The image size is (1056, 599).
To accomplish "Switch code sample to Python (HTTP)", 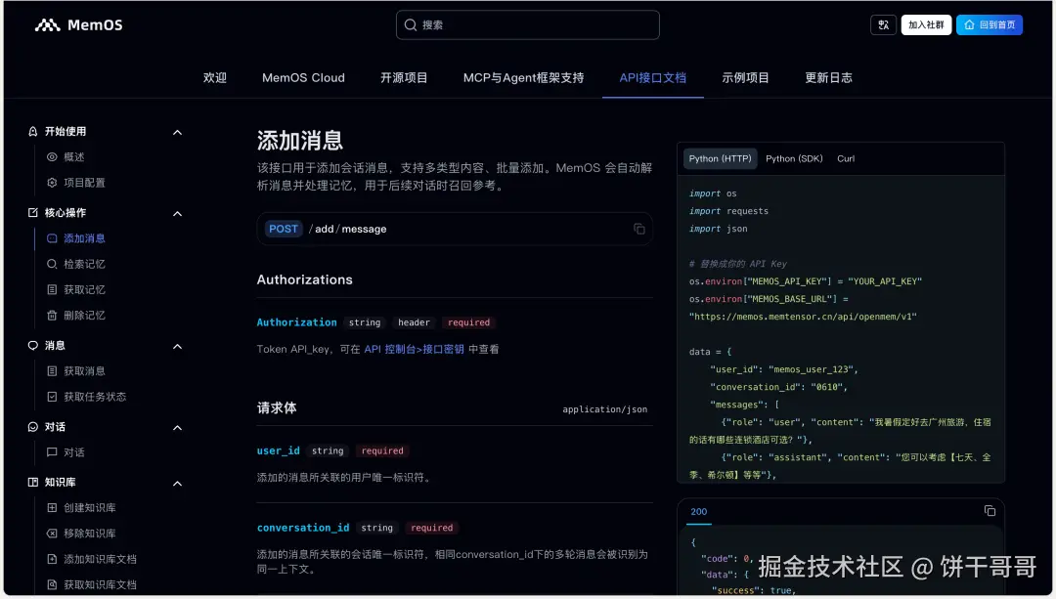I will [720, 159].
